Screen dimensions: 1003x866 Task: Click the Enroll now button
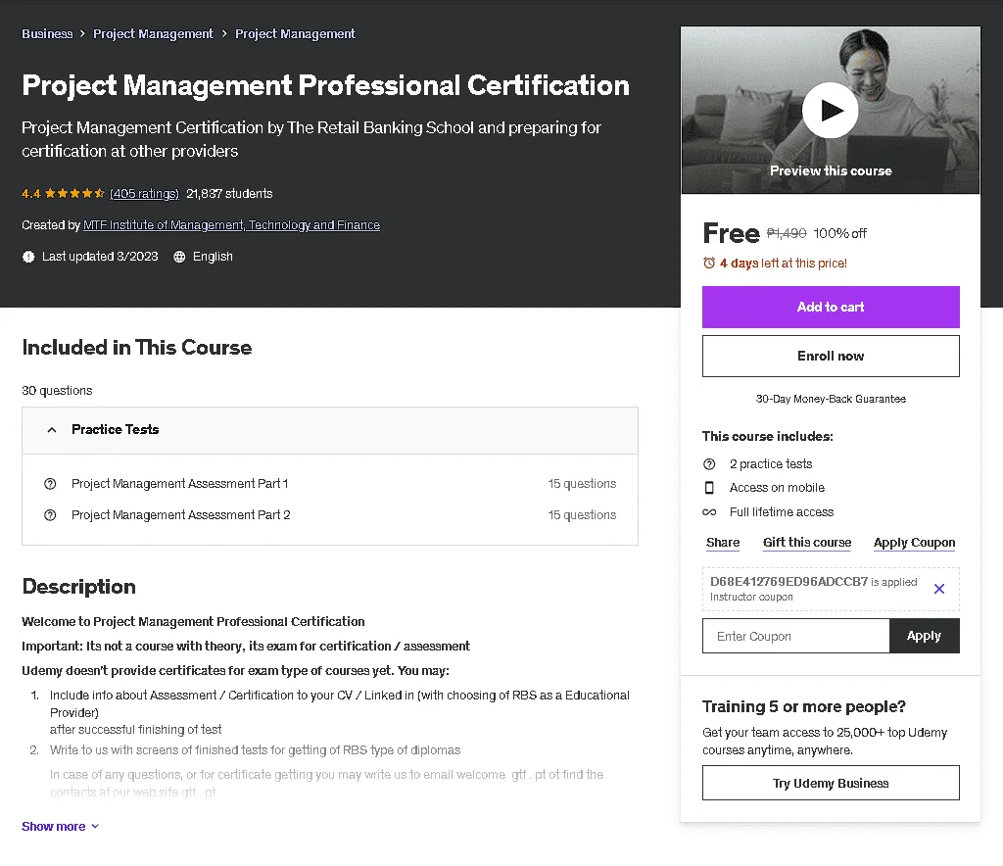831,357
